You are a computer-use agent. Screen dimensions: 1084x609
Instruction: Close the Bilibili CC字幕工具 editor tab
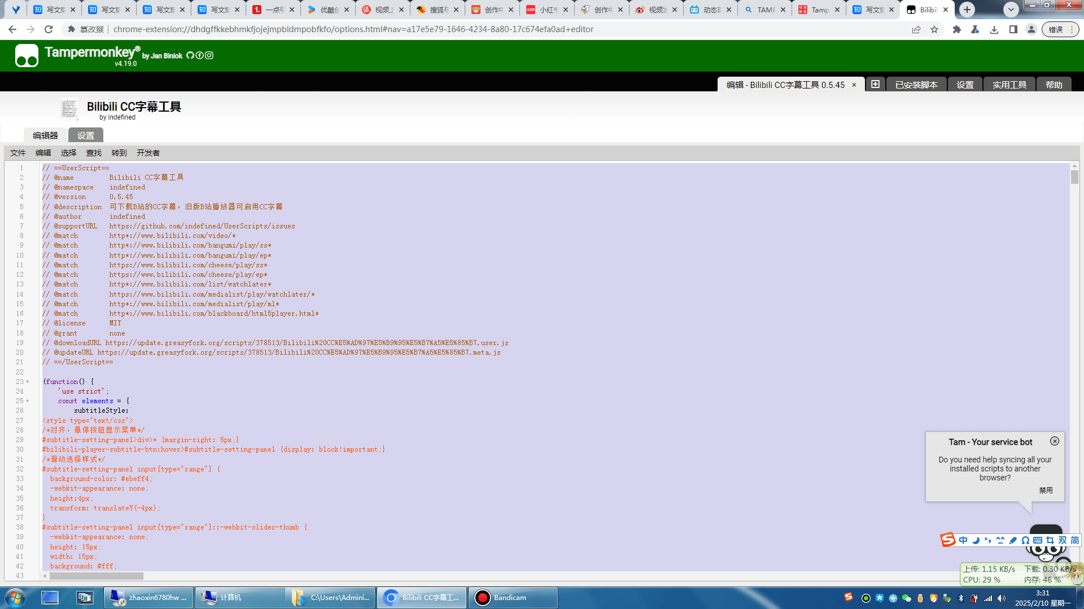pos(854,85)
